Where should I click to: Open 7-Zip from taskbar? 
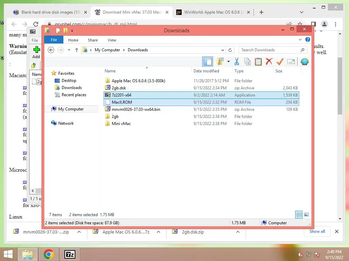tap(70, 254)
